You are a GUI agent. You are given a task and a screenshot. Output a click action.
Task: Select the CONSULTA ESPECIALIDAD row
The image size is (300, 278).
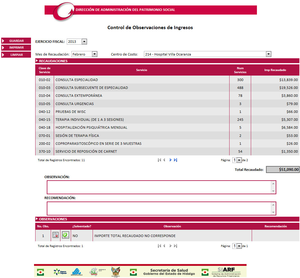[x=167, y=80]
